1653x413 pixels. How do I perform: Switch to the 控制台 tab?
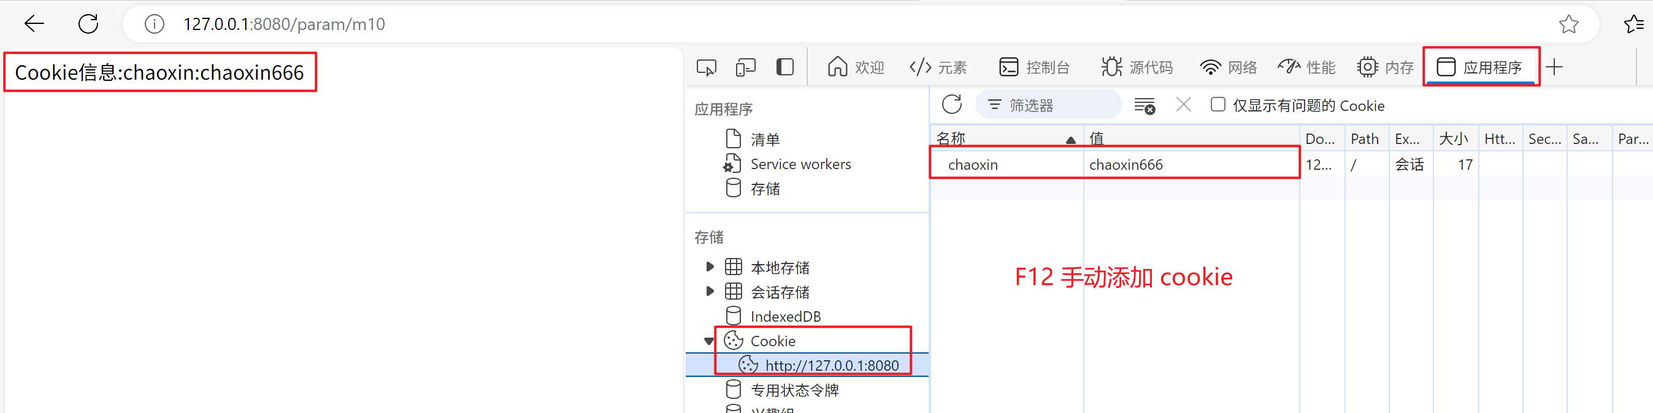(1034, 67)
